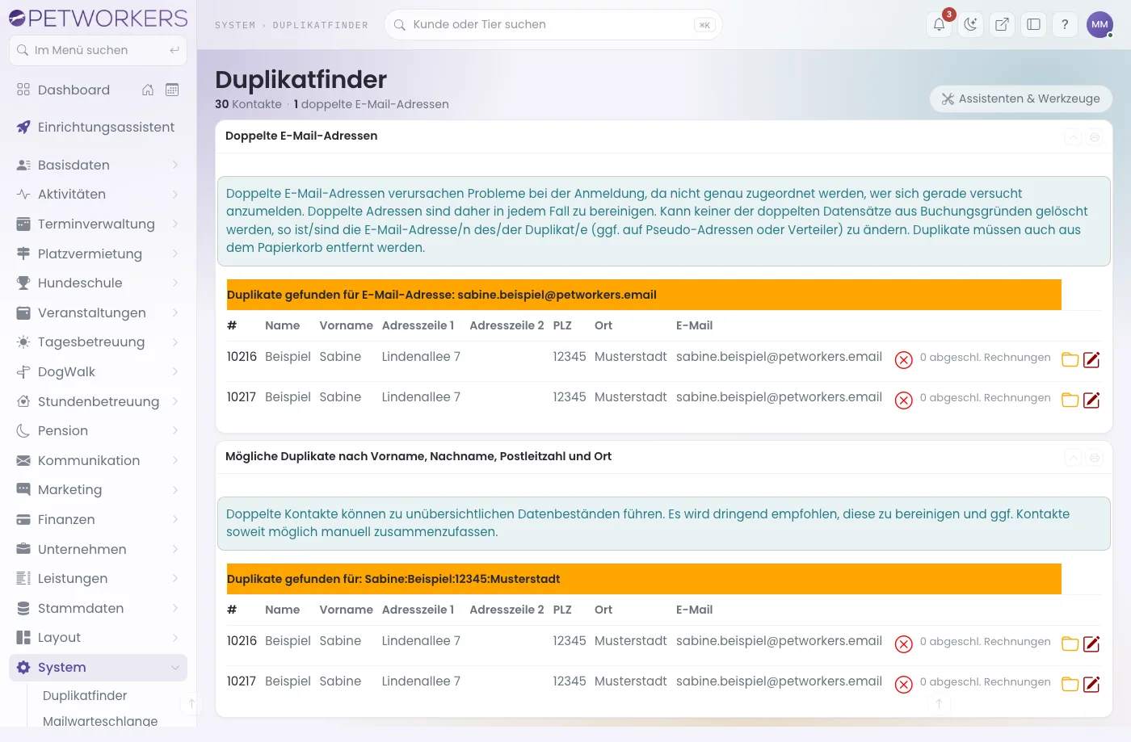Edit contact 10217 in e-mail duplicates table
Viewport: 1131px width, 742px height.
click(x=1091, y=400)
